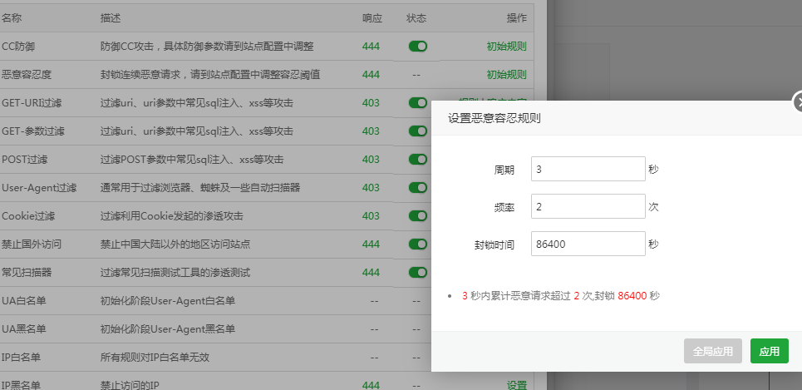The height and width of the screenshot is (390, 802).
Task: Select the GET-参数过滤 rule name
Action: [33, 131]
